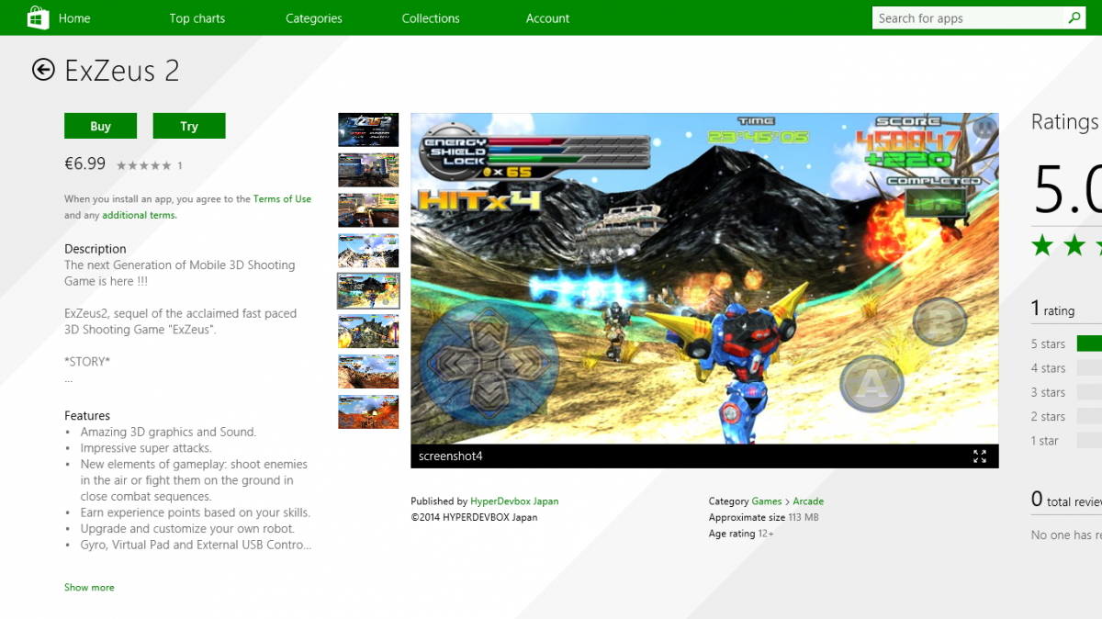Click the 4 stars rating row
The height and width of the screenshot is (619, 1102).
pos(1066,367)
